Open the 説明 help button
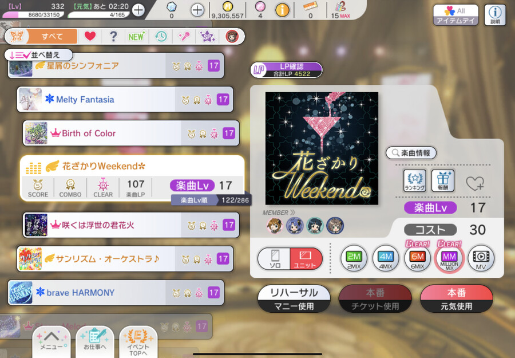The height and width of the screenshot is (358, 515). tap(495, 15)
